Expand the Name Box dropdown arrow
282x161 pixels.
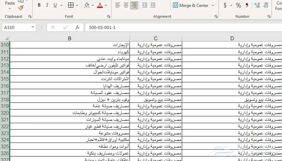point(33,27)
